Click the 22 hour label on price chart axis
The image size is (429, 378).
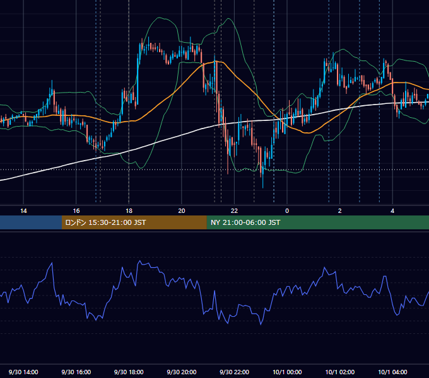[x=234, y=211]
